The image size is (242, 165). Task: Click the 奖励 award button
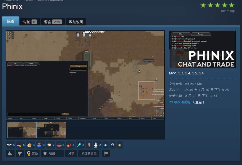(32, 154)
